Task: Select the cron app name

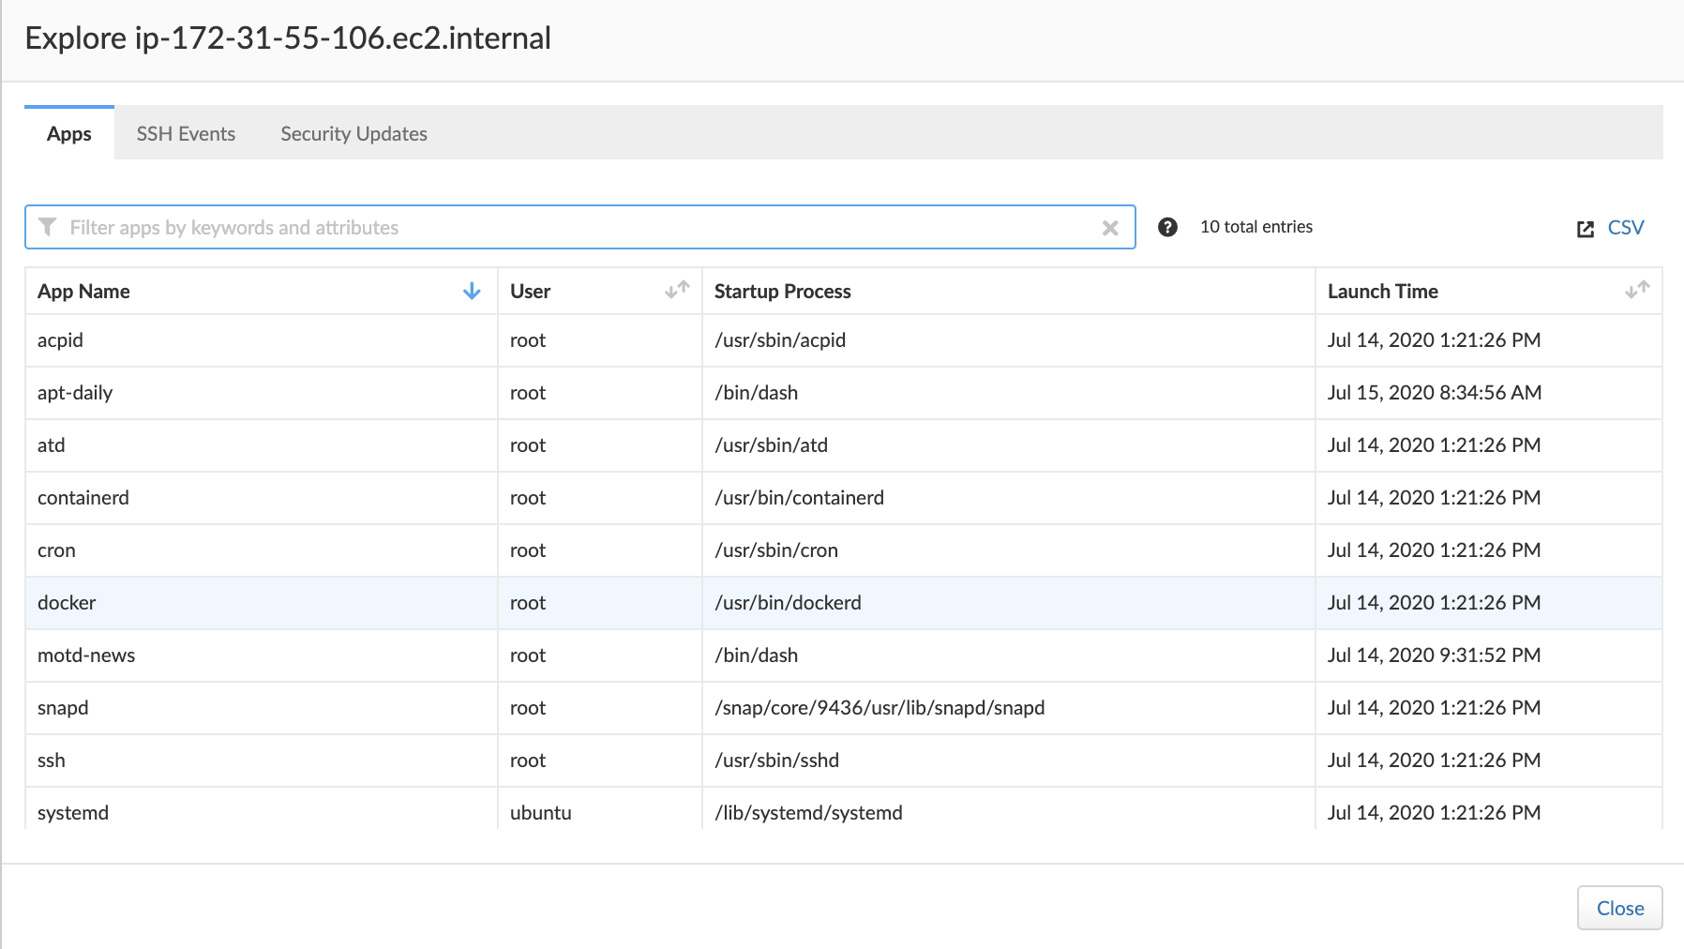Action: pyautogui.click(x=56, y=550)
